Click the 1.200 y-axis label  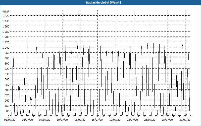click(6, 37)
